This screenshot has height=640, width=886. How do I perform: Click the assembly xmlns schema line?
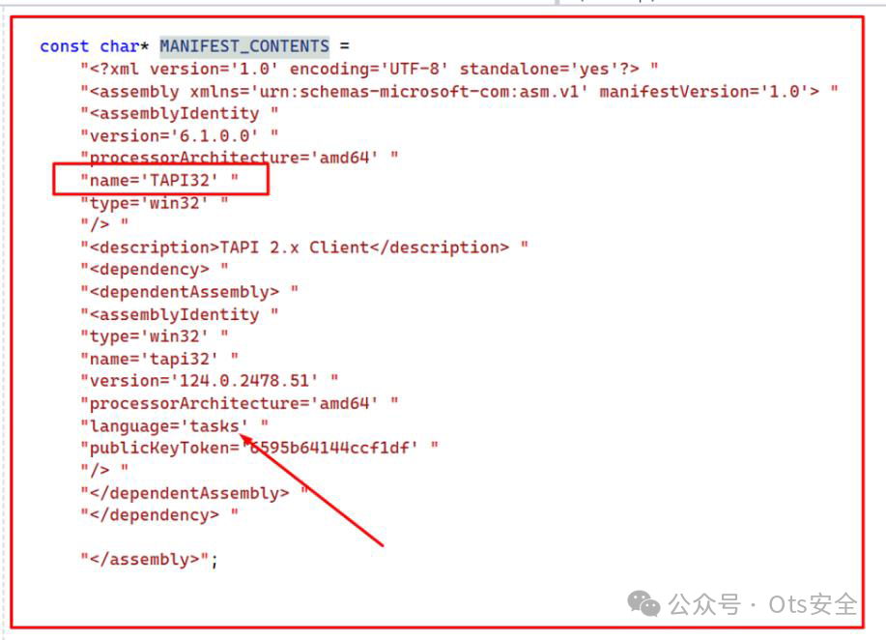459,91
